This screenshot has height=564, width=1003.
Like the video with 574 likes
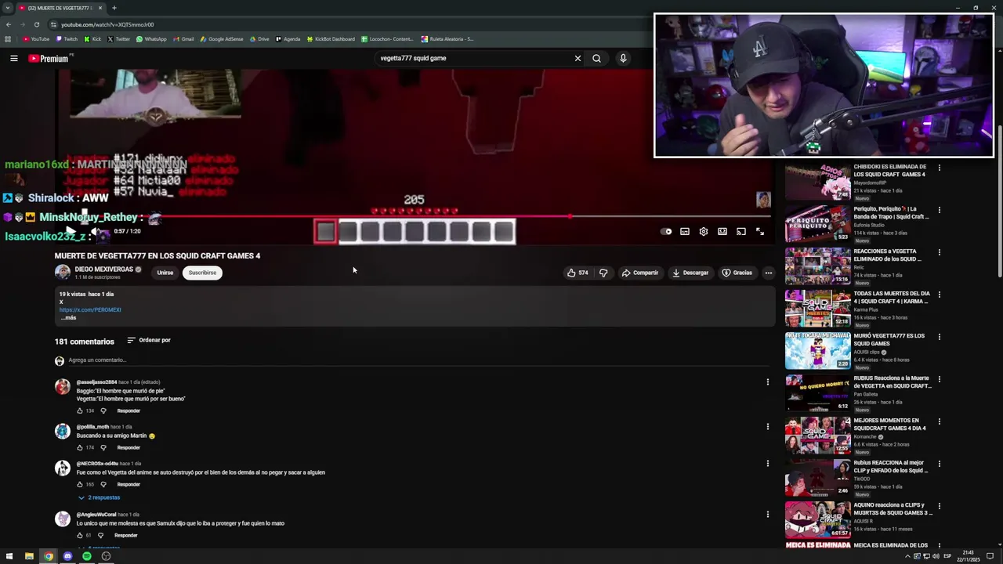pyautogui.click(x=578, y=273)
